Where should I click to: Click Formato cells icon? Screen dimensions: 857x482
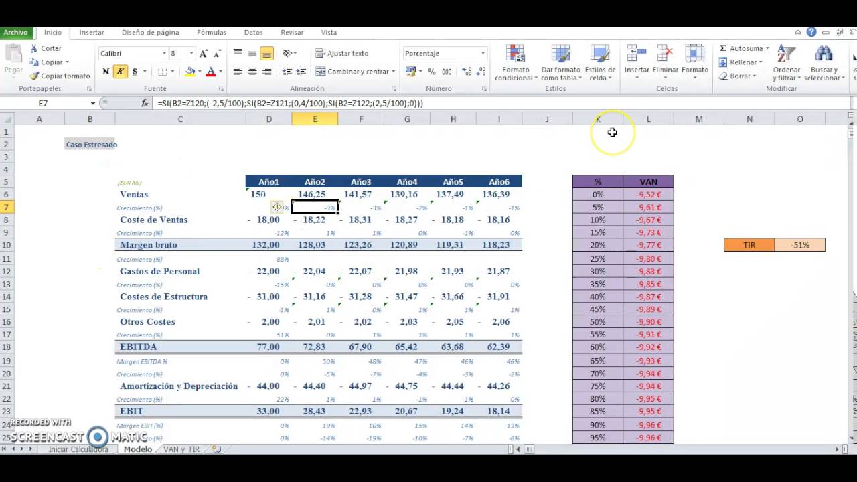click(x=695, y=54)
